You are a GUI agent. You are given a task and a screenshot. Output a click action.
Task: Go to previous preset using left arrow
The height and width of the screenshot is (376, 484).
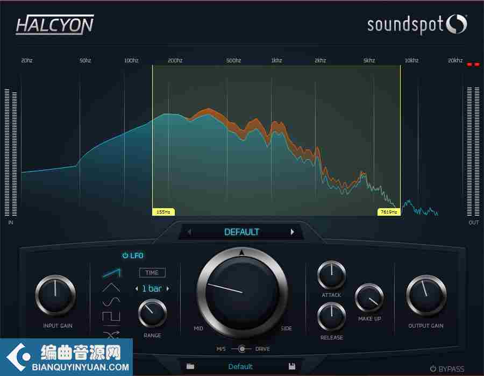pos(189,232)
